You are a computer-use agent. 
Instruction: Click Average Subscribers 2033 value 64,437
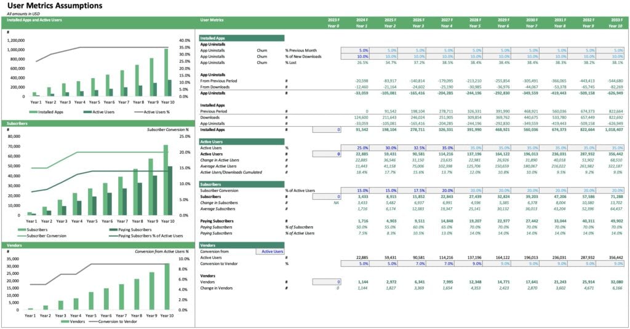point(616,209)
